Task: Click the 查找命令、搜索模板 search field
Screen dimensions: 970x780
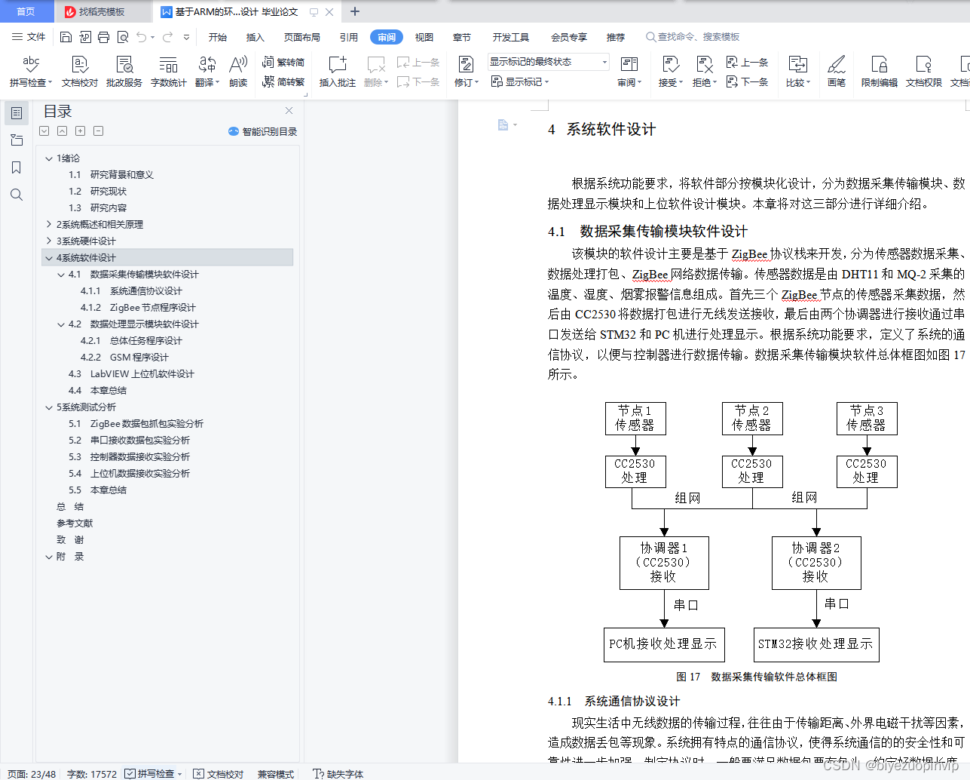Action: [x=693, y=37]
